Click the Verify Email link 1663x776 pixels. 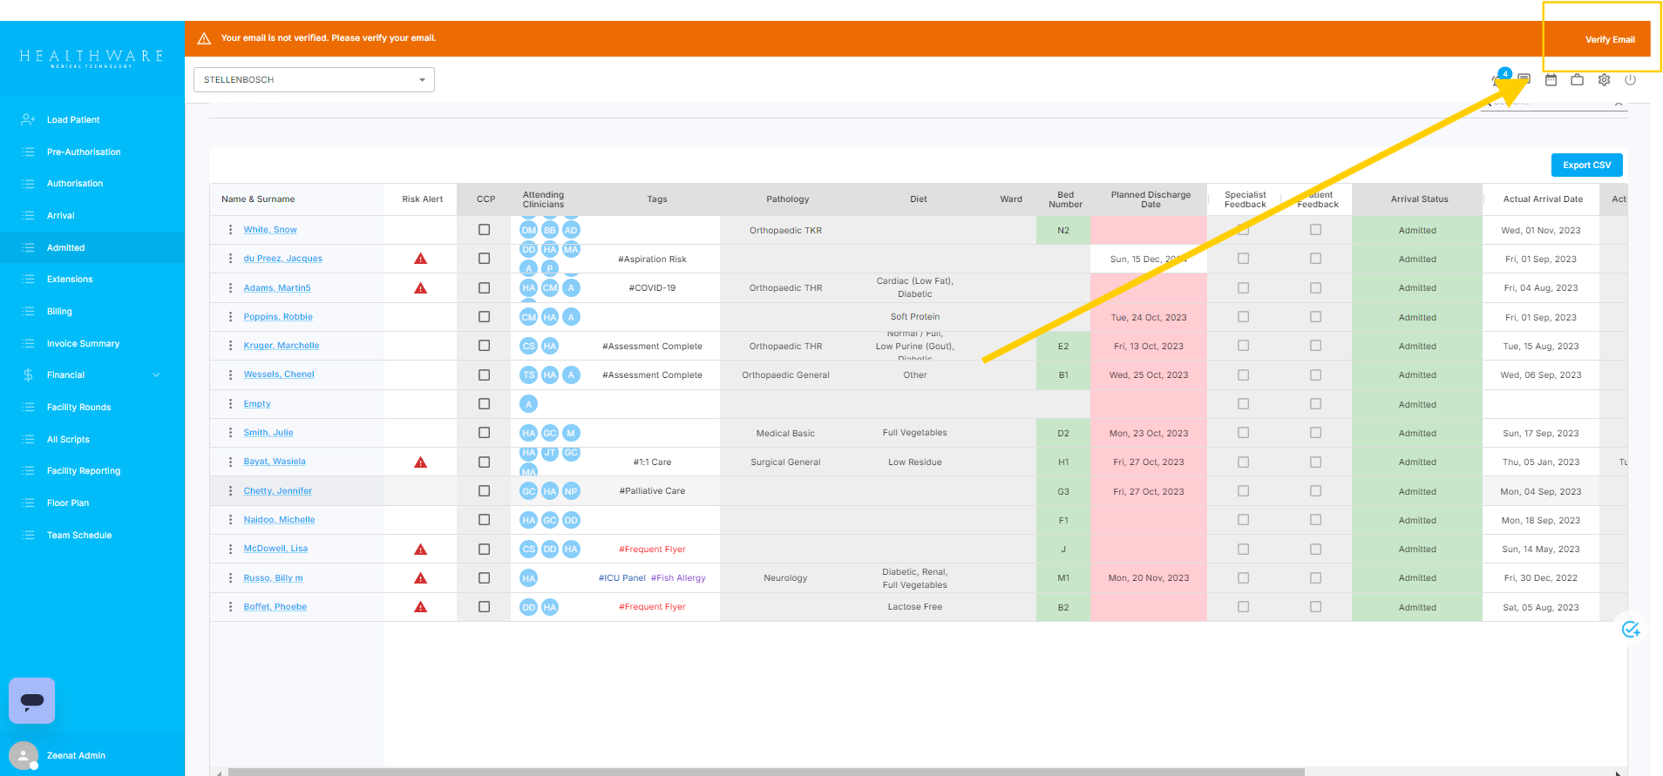point(1609,40)
